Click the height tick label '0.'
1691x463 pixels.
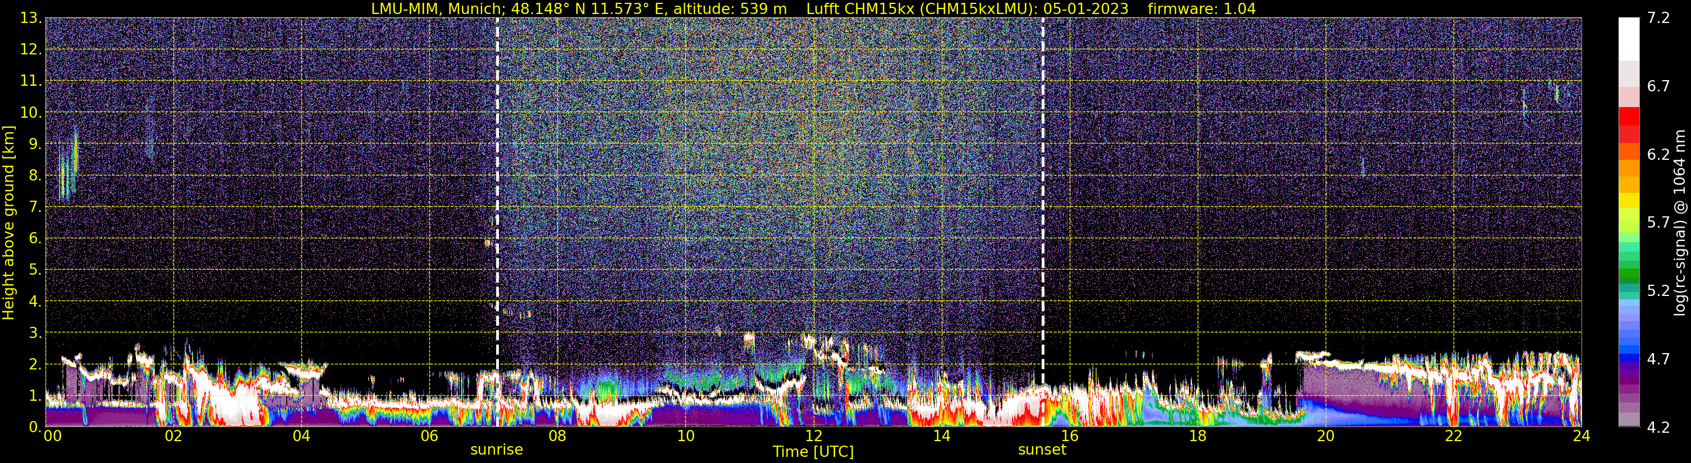click(35, 427)
